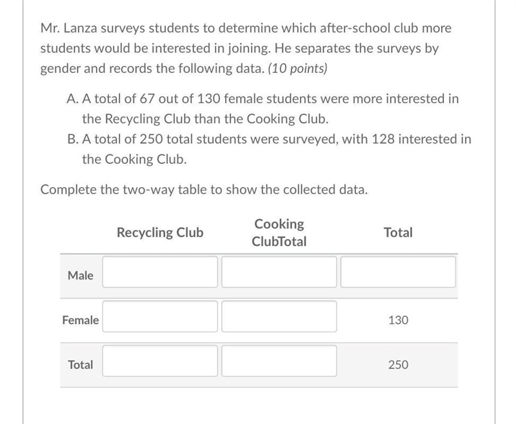Focus the Female Cooking Club input field

click(279, 316)
